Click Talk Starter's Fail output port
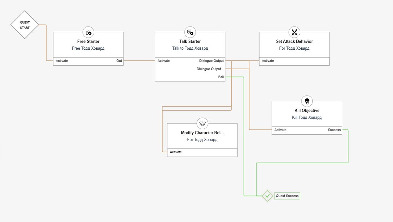Viewport: 393px width, 222px height. 221,77
